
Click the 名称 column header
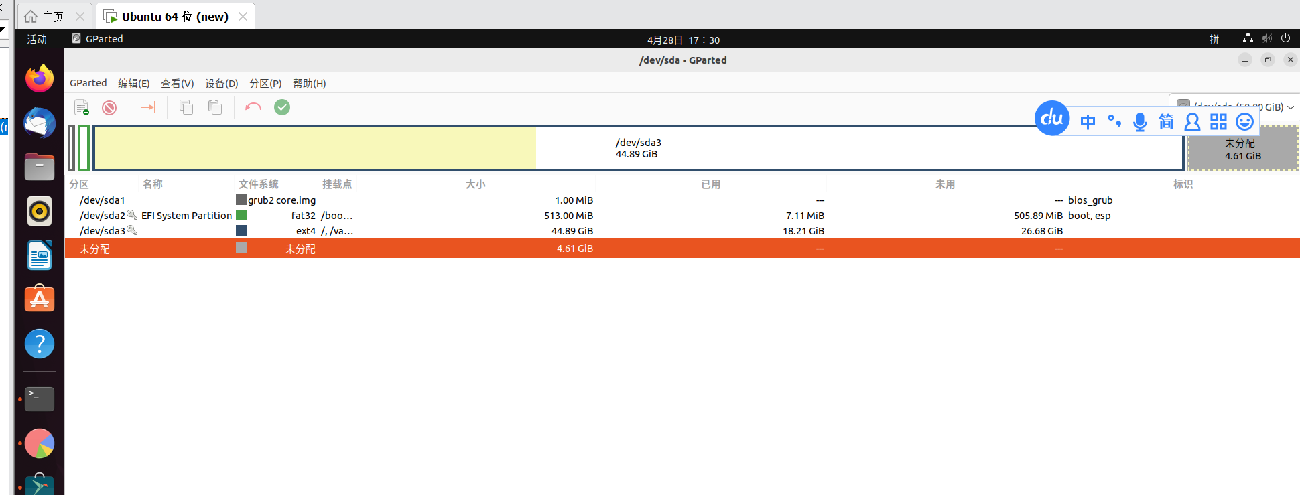[153, 184]
